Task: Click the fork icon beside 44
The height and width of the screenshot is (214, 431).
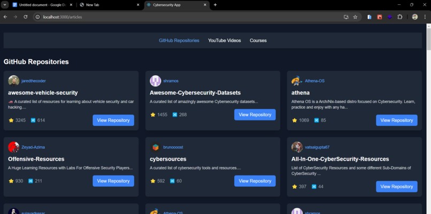Action: pyautogui.click(x=314, y=187)
